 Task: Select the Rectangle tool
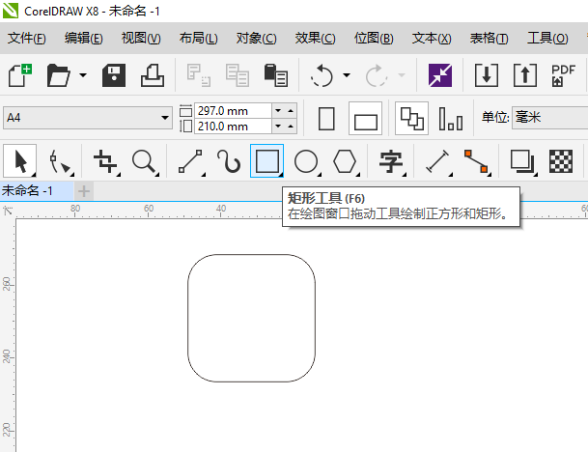266,161
